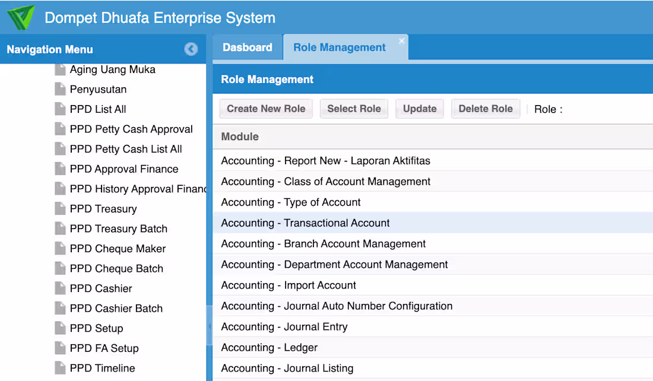Click the page icon beside PPD Timeline

click(x=60, y=368)
